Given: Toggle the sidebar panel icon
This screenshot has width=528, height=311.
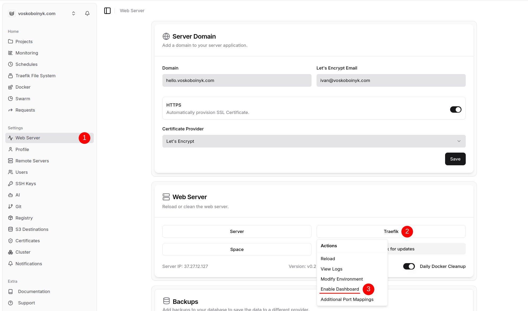Looking at the screenshot, I should point(107,11).
